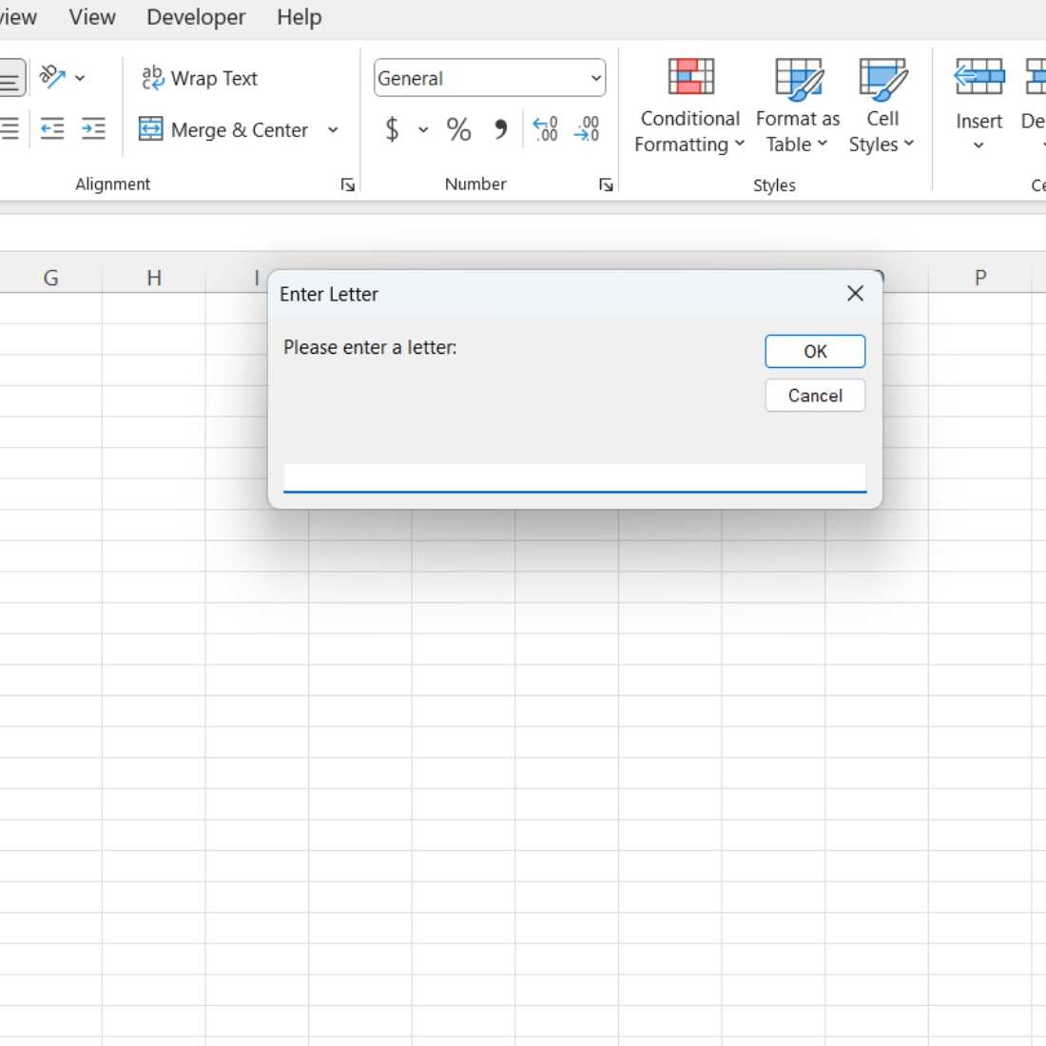This screenshot has width=1046, height=1046.
Task: Toggle Wrap Text for the cell
Action: (200, 78)
